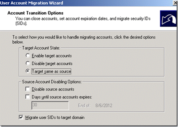The image size is (178, 127).
Task: Tick the Disable source accounts checkbox
Action: click(28, 89)
